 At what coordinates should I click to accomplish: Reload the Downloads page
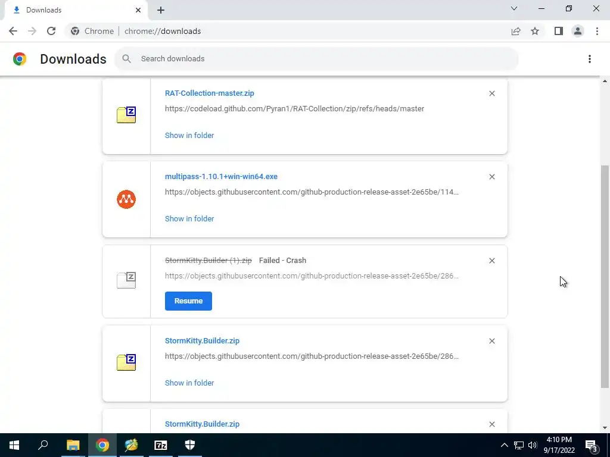pyautogui.click(x=51, y=31)
